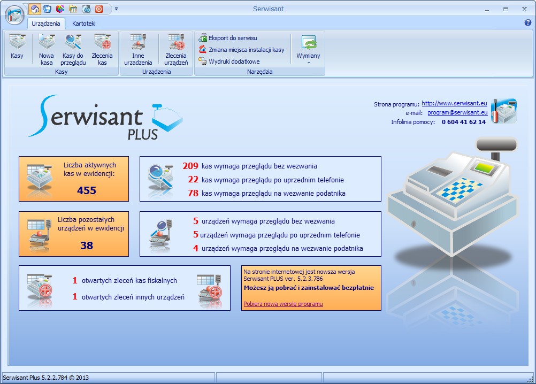Screen dimensions: 536x384
Task: Click Pobierz nową wersję programu link
Action: click(x=283, y=304)
